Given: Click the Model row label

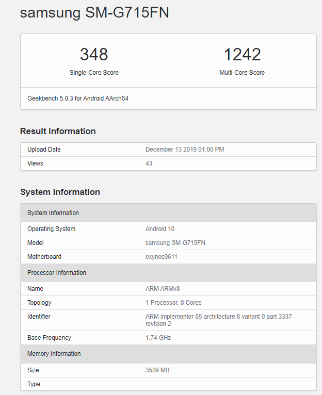Looking at the screenshot, I should pos(35,242).
